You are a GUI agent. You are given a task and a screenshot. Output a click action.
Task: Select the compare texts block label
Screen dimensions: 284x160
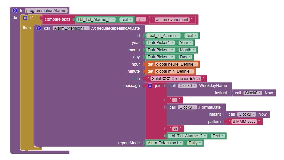(x=57, y=19)
